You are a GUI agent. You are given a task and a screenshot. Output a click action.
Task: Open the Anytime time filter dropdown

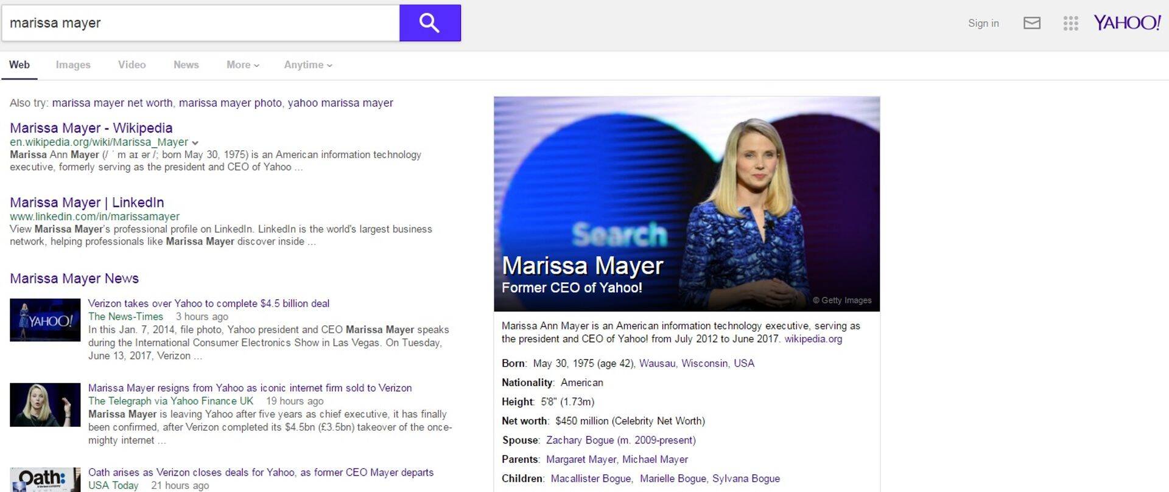point(307,65)
